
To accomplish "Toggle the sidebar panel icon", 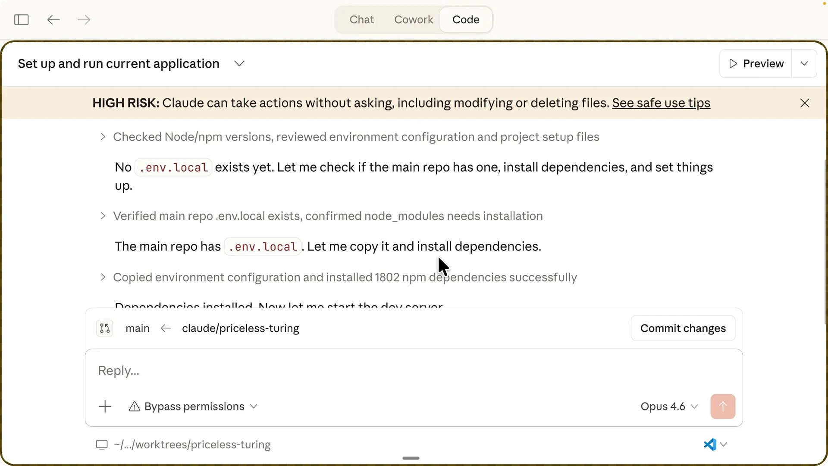I will (21, 20).
